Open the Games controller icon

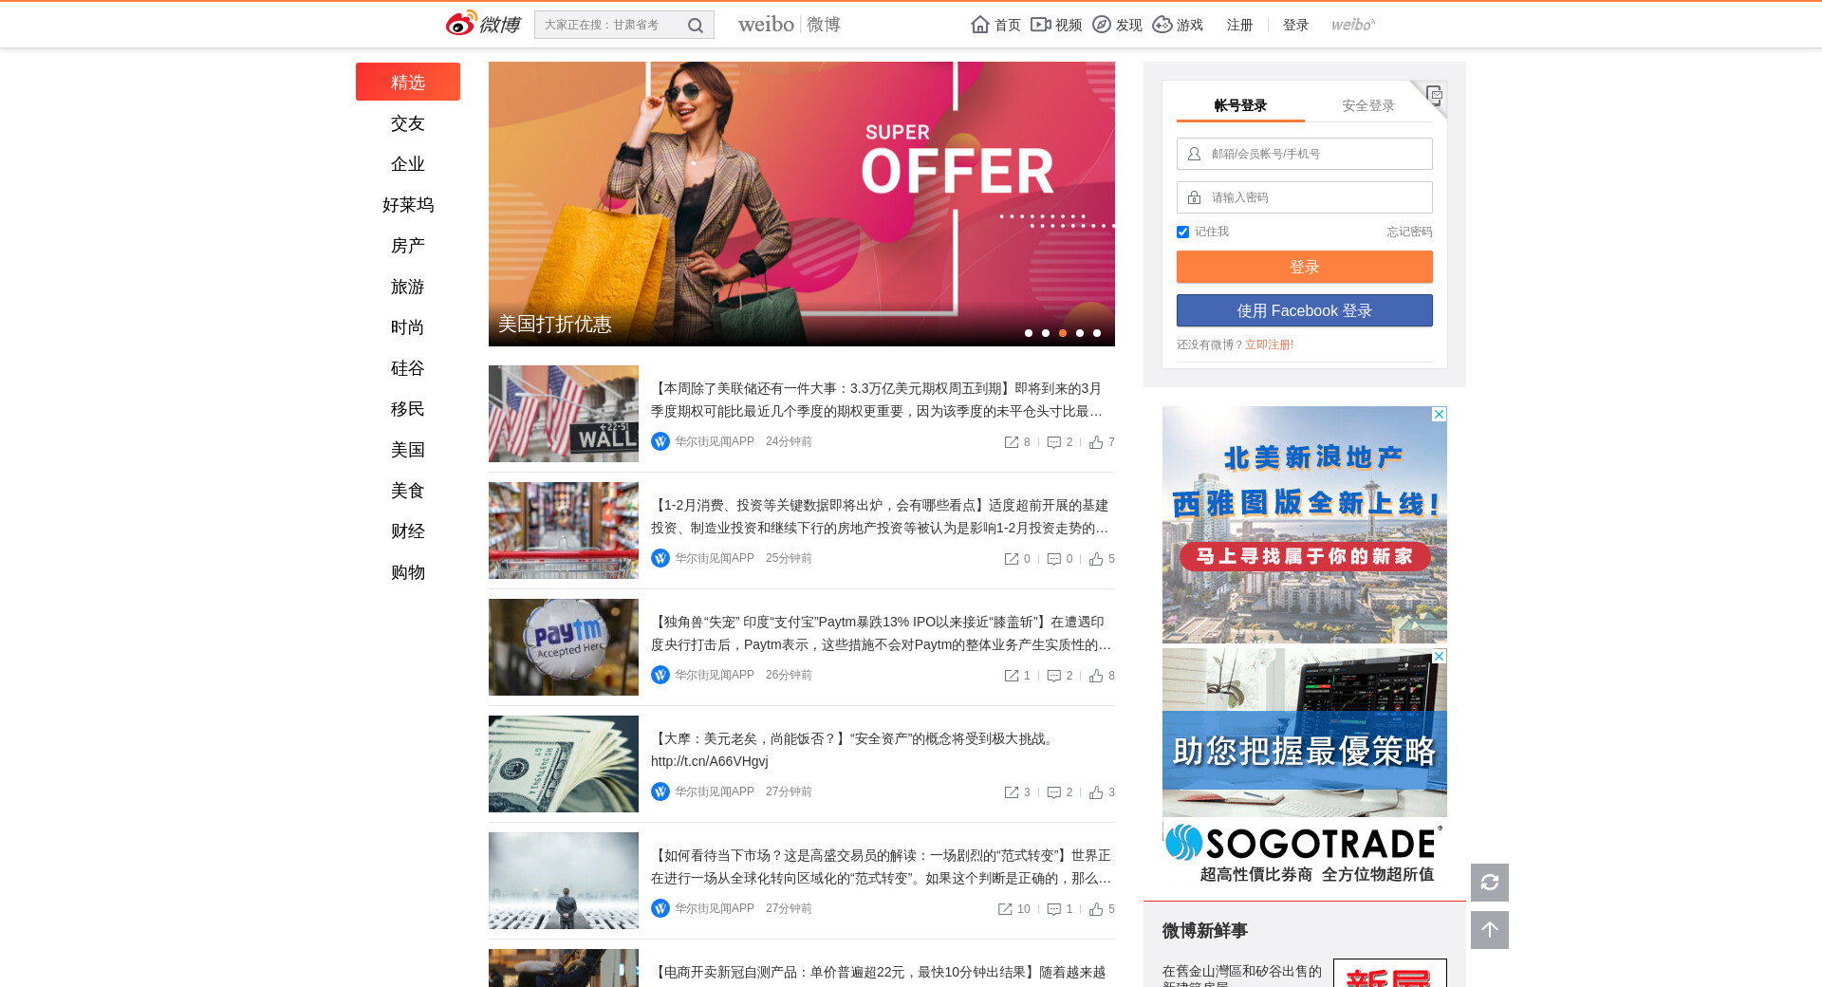1162,25
